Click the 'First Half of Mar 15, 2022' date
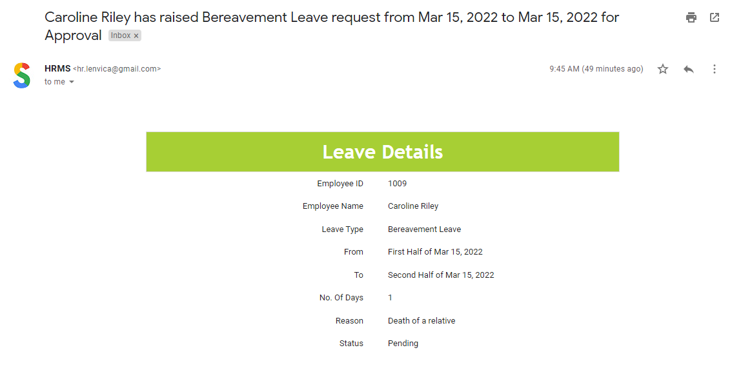This screenshot has height=379, width=741. 435,252
